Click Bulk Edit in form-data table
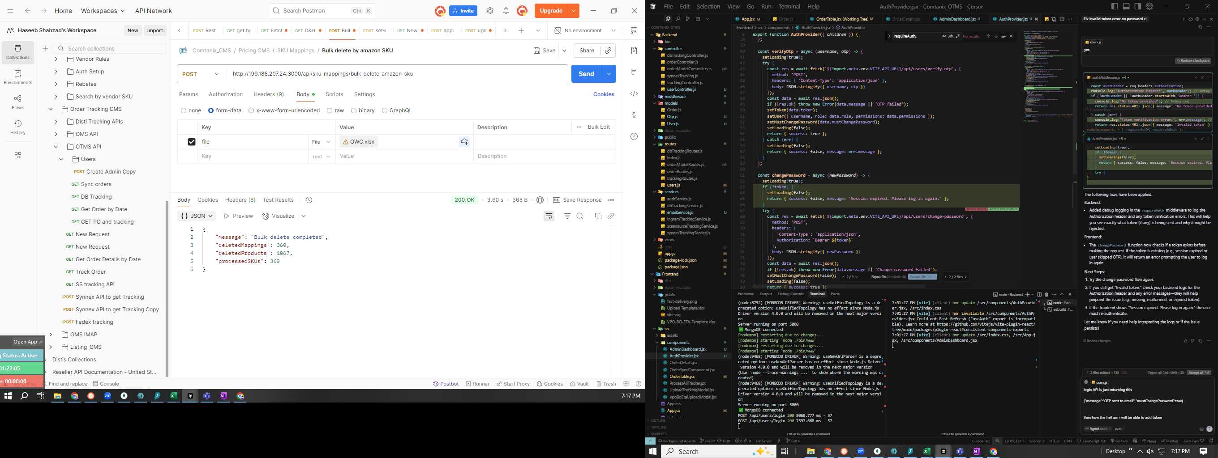Screen dimensions: 1218x458 tap(599, 127)
